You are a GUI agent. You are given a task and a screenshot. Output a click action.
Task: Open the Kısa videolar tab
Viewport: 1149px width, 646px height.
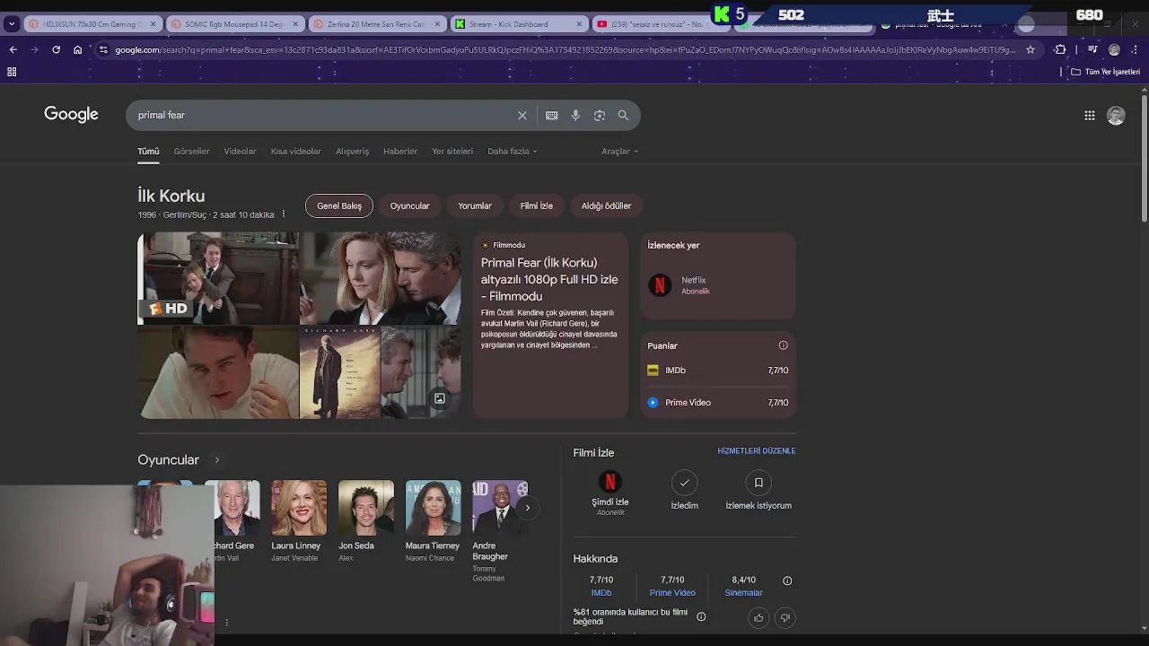click(x=295, y=151)
